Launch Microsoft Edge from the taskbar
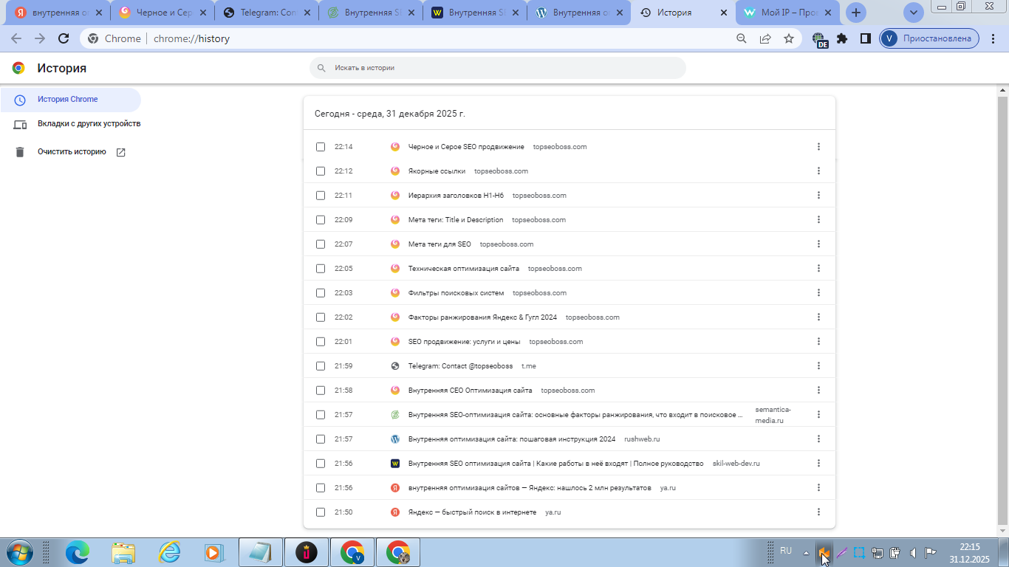 [x=78, y=552]
